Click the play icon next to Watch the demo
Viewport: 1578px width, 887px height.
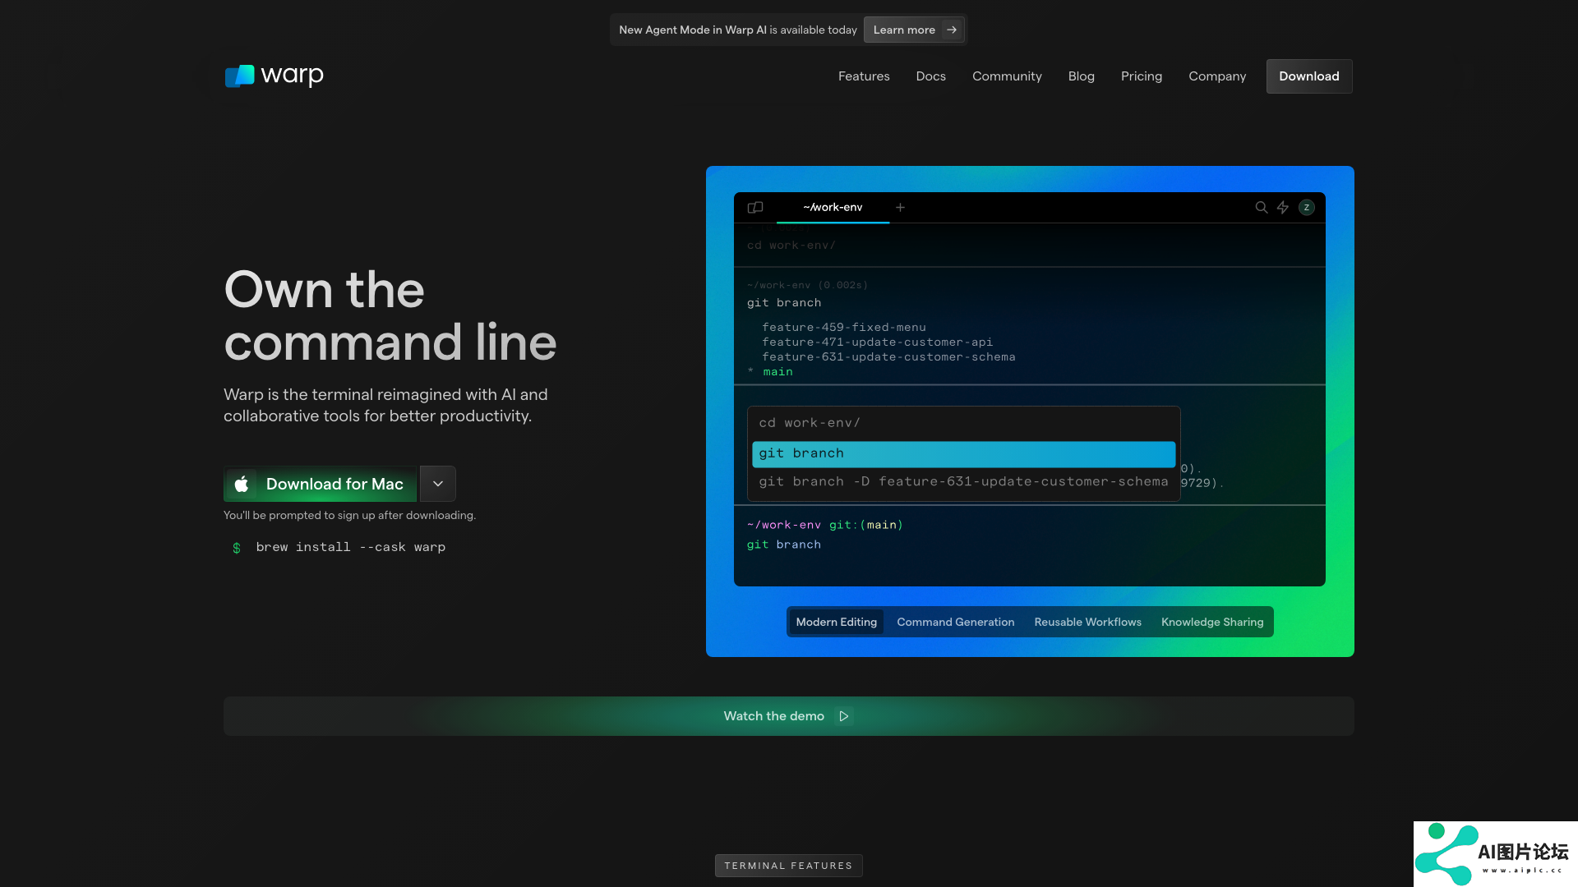pyautogui.click(x=844, y=716)
